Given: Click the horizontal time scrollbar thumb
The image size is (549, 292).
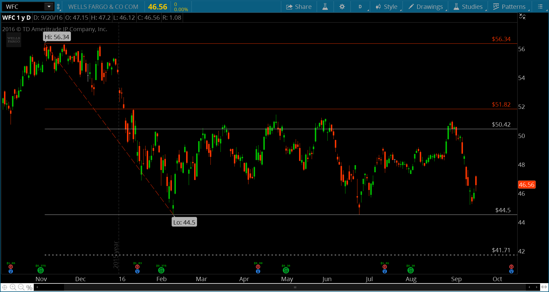Looking at the screenshot, I should click(x=295, y=287).
